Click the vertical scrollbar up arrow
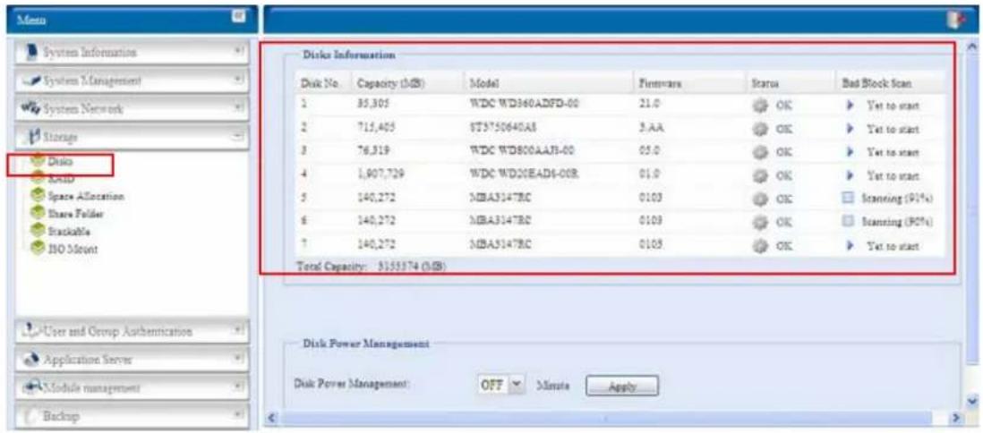The image size is (983, 433). [x=972, y=47]
